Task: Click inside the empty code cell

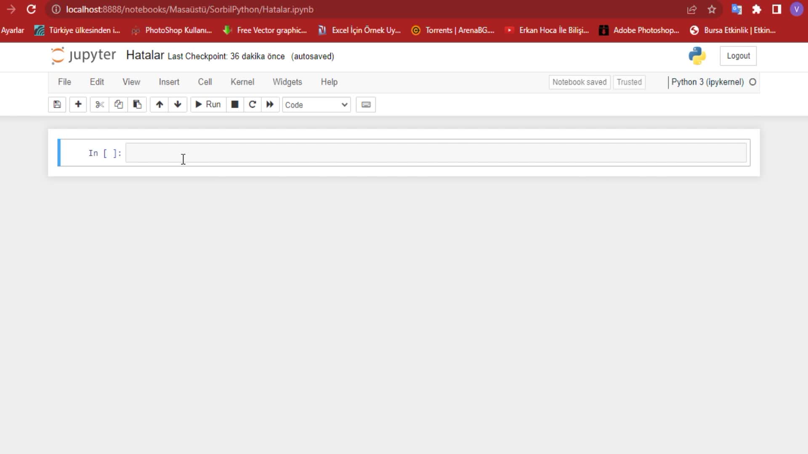Action: [436, 153]
